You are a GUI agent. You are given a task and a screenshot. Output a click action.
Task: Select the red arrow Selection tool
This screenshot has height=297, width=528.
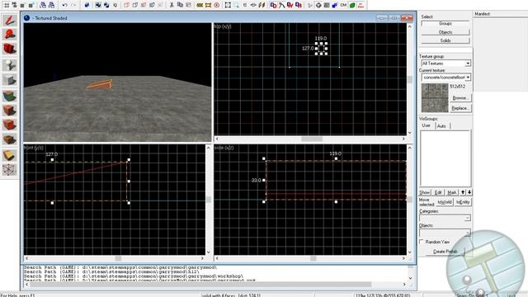click(9, 20)
